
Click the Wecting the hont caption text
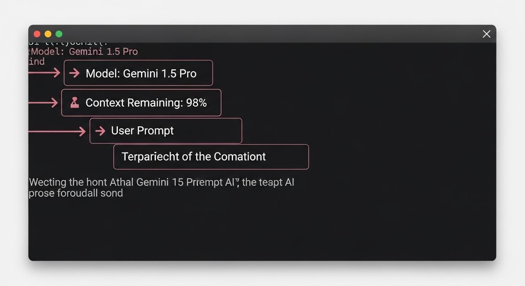click(x=162, y=182)
